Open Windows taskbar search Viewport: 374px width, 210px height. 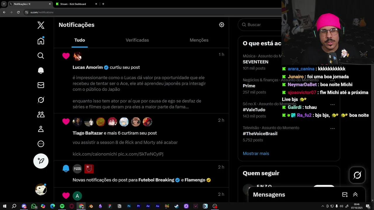coord(14,206)
